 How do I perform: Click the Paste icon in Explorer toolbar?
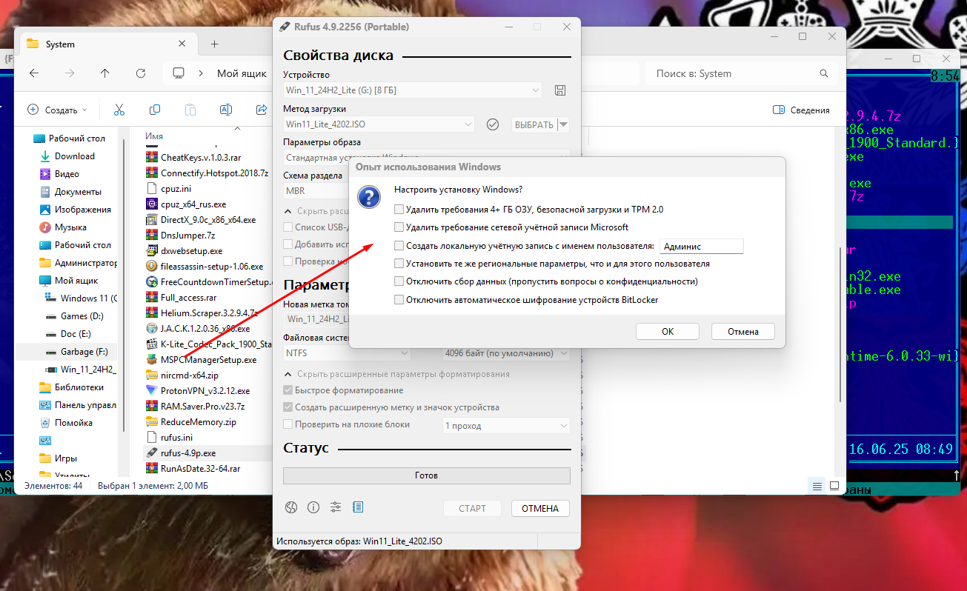click(190, 110)
